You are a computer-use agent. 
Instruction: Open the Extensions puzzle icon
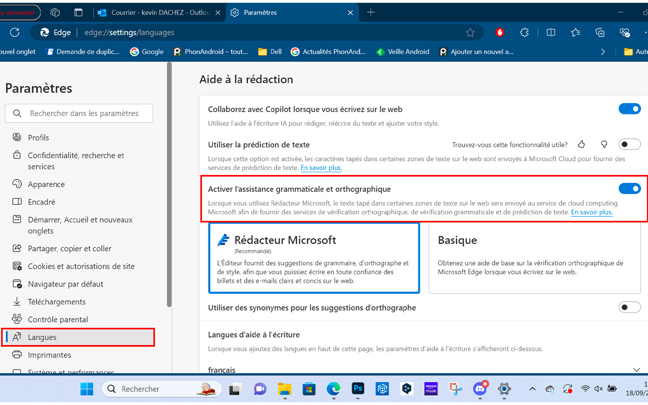[x=524, y=32]
